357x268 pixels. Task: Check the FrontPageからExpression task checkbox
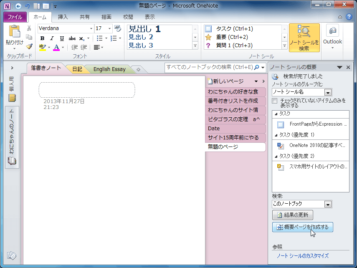pos(281,124)
